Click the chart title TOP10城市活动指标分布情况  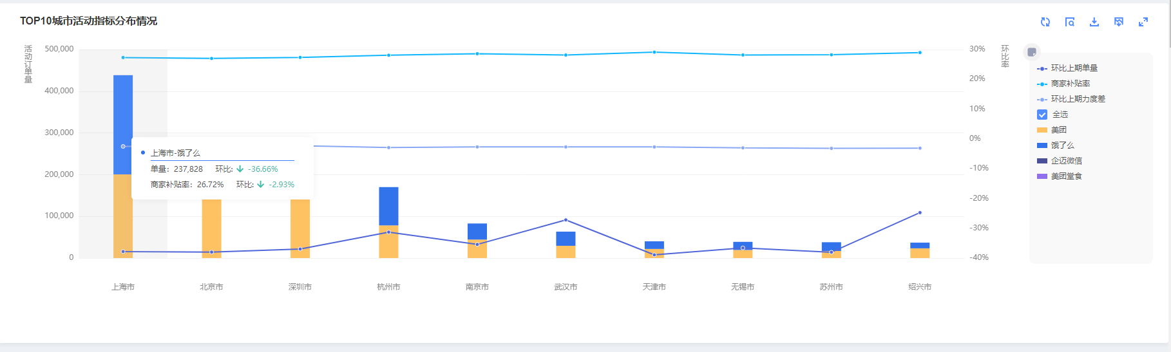point(88,21)
